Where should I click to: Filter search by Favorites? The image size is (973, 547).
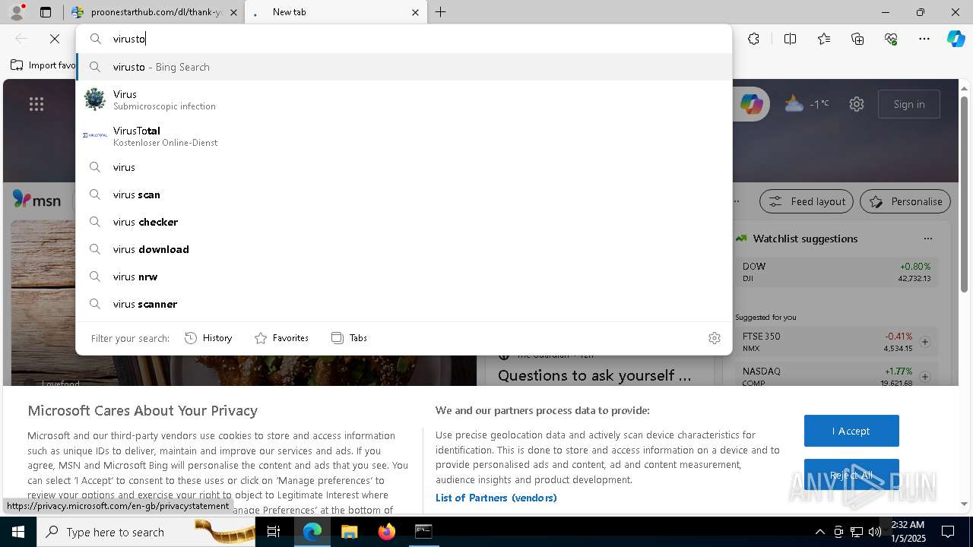tap(282, 338)
